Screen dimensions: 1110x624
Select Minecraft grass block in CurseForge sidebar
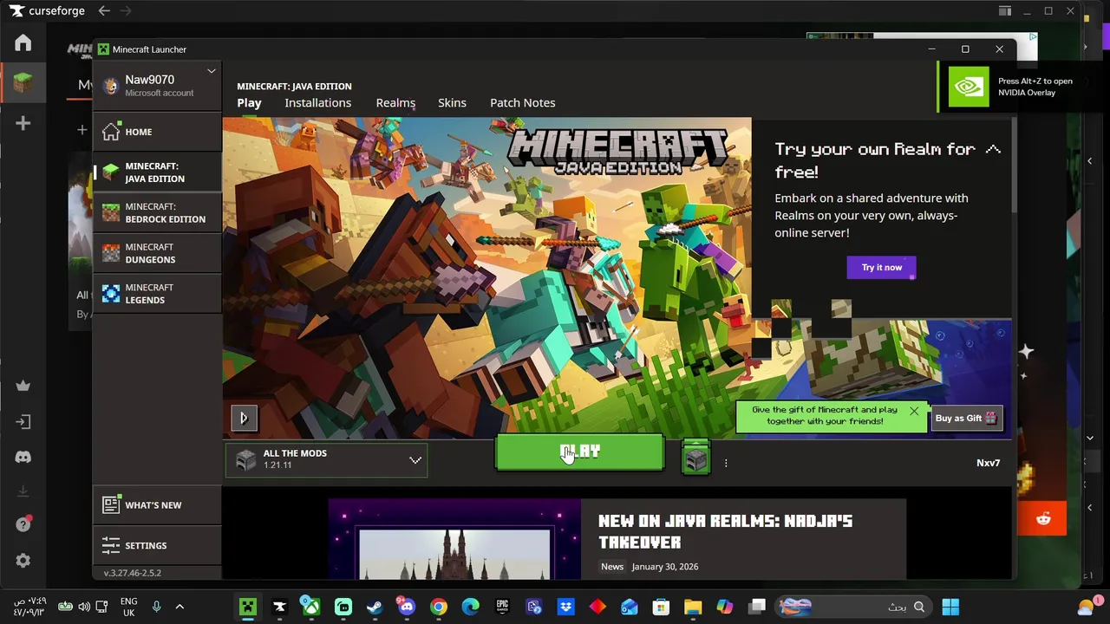coord(23,83)
